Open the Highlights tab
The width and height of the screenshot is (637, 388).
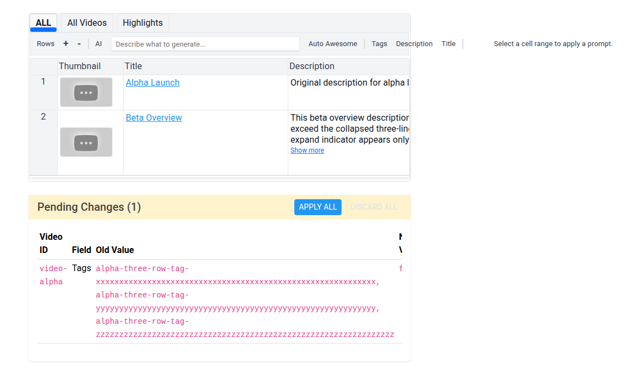tap(143, 23)
